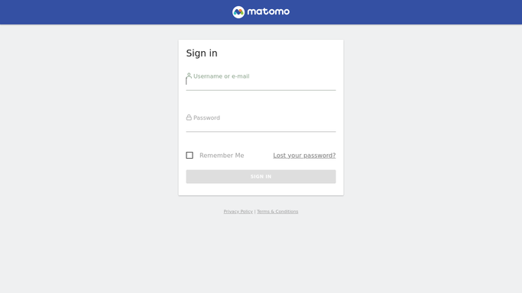This screenshot has width=522, height=293.
Task: Click the user silhouette icon beside Username
Action: 189,76
